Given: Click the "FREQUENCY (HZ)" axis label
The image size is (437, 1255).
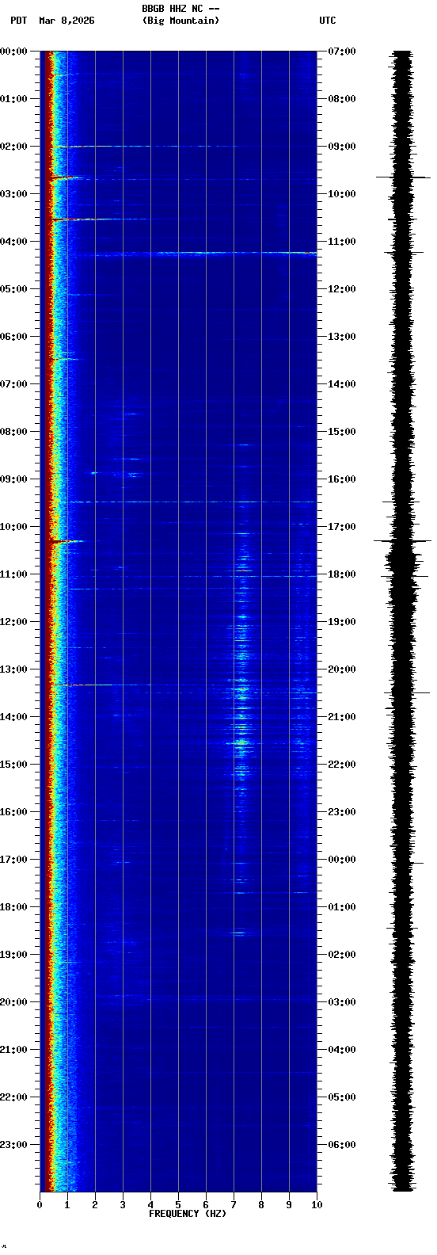Looking at the screenshot, I should click(188, 1214).
